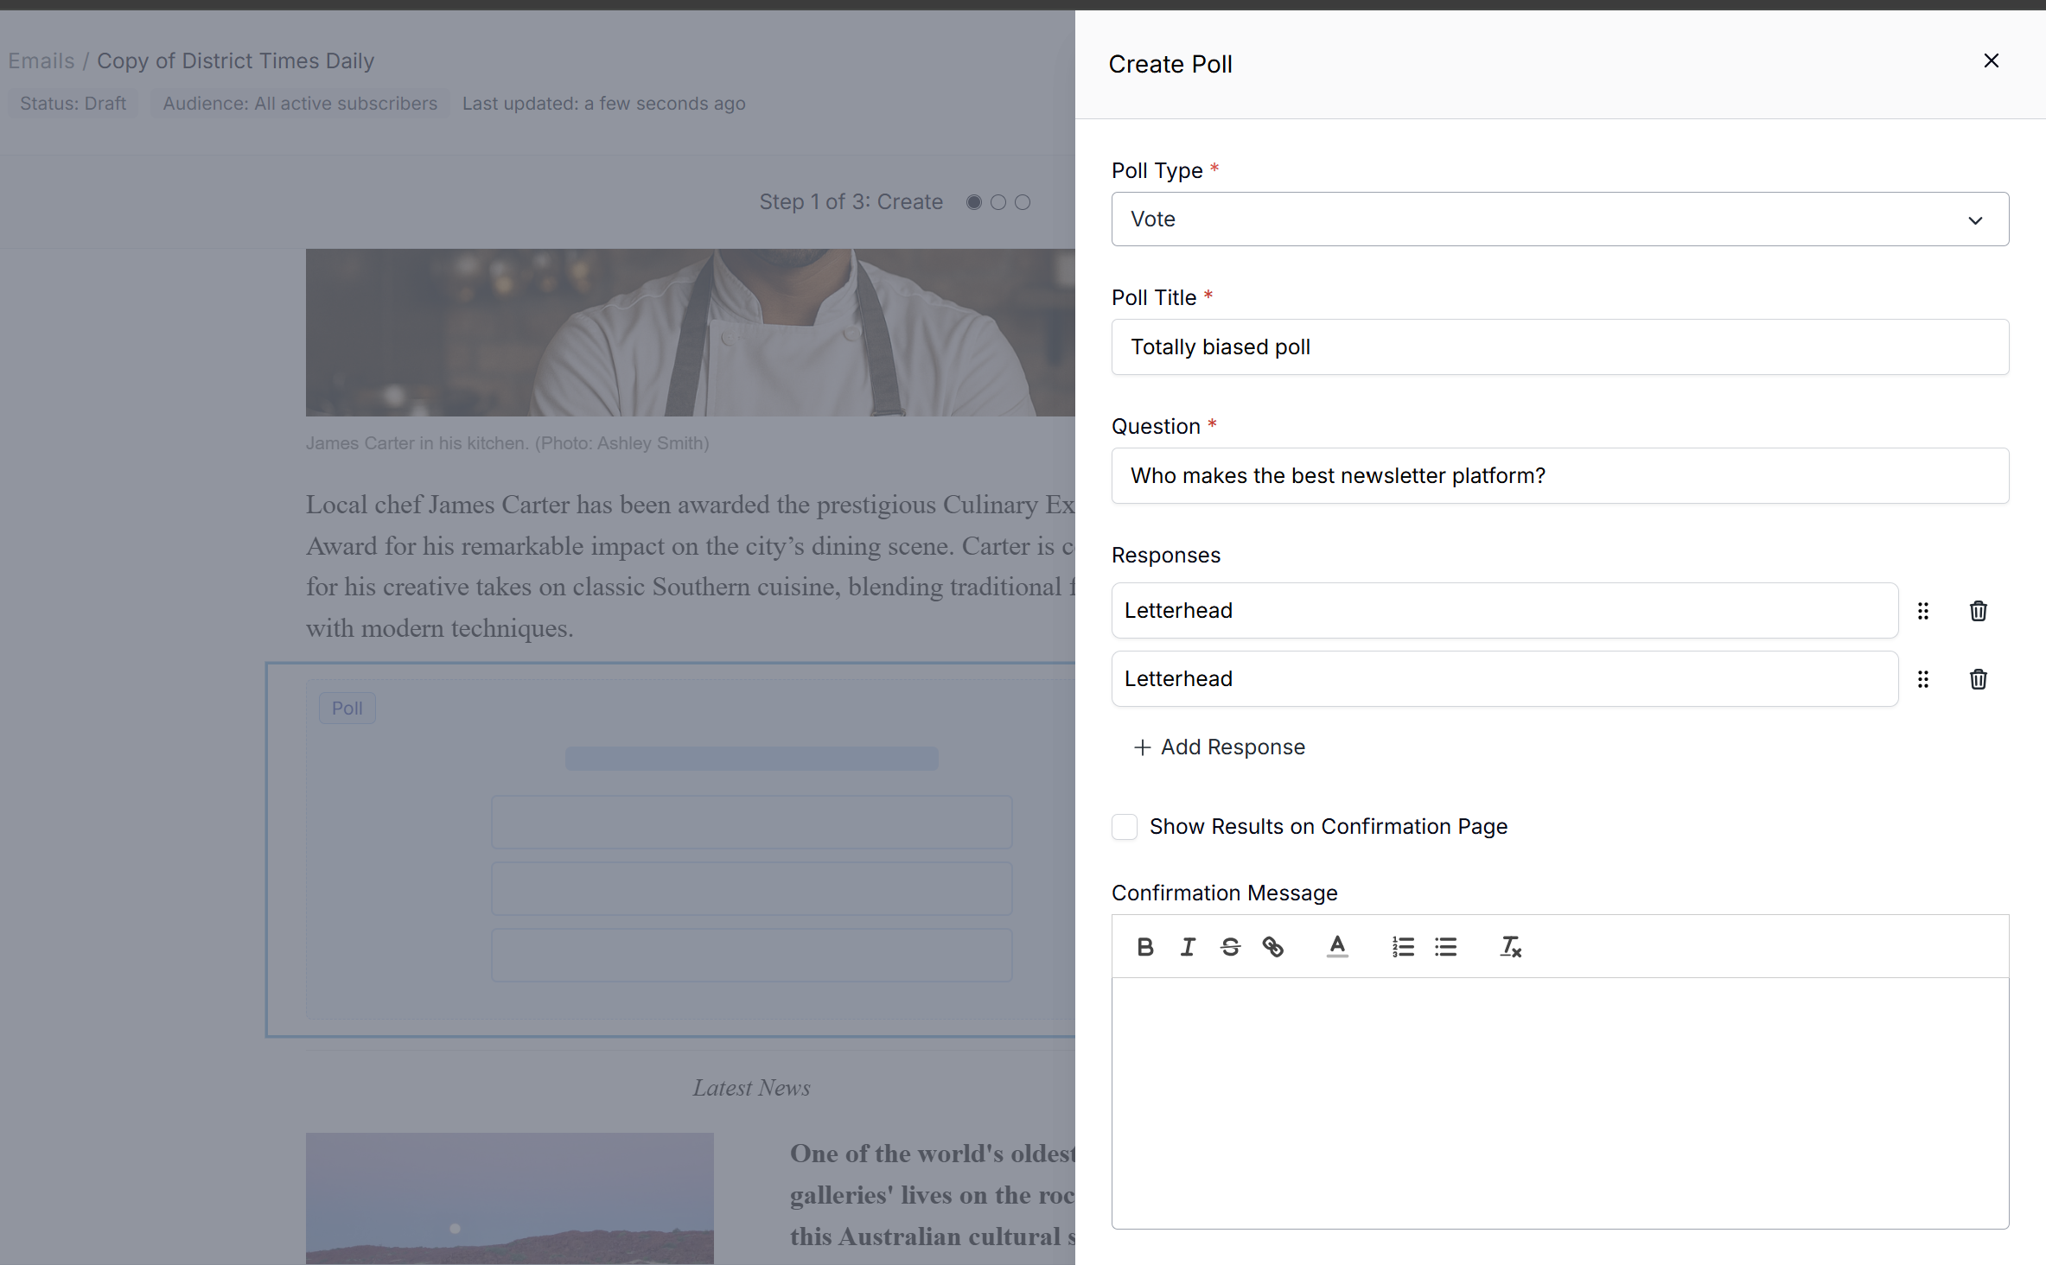Click the Step 1 of 3: Create label
The height and width of the screenshot is (1265, 2046).
851,202
